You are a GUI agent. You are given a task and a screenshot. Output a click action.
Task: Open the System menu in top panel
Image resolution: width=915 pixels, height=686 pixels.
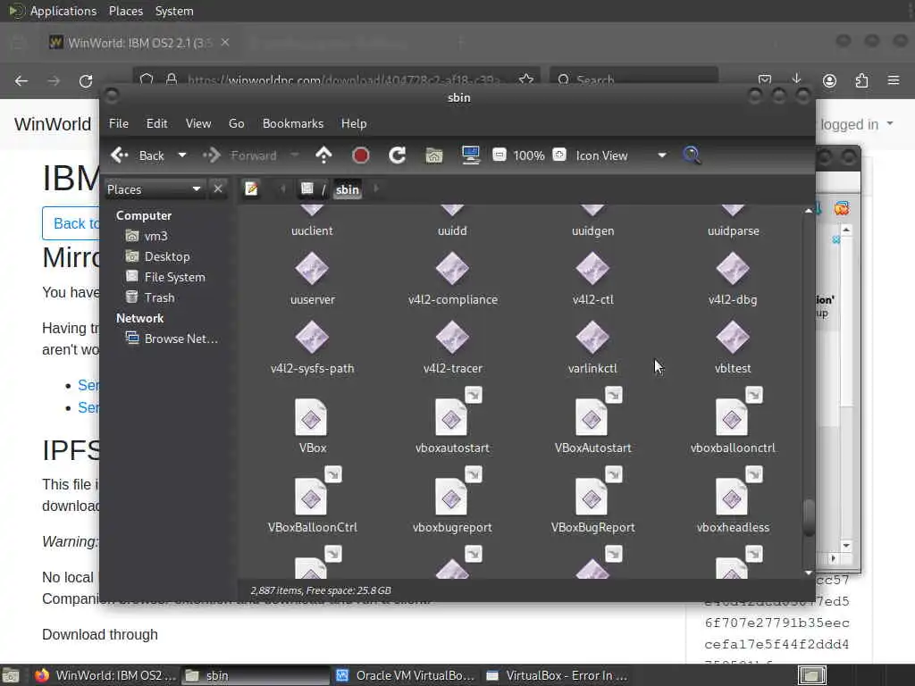[x=174, y=11]
